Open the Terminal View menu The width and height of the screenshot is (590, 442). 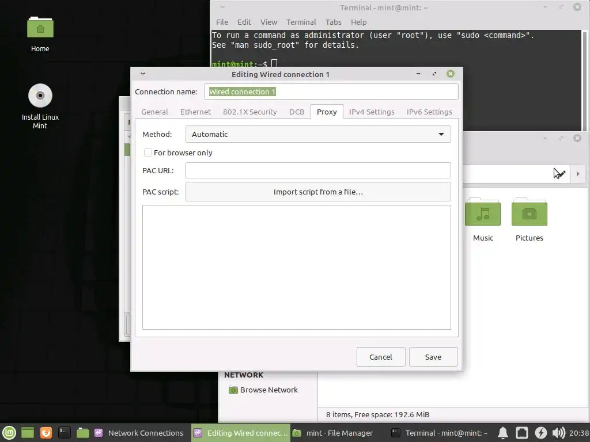268,22
